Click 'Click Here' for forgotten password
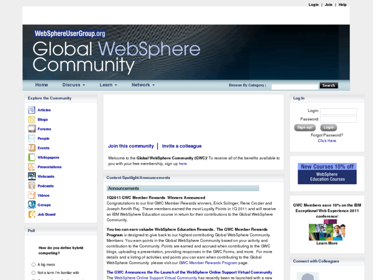Viewport: 373px width, 280px height. click(327, 141)
